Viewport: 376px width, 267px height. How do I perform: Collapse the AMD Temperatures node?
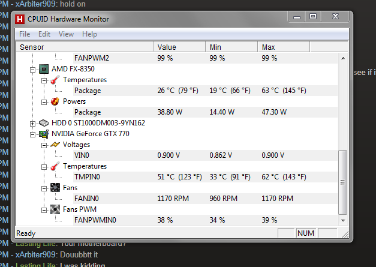pyautogui.click(x=44, y=80)
